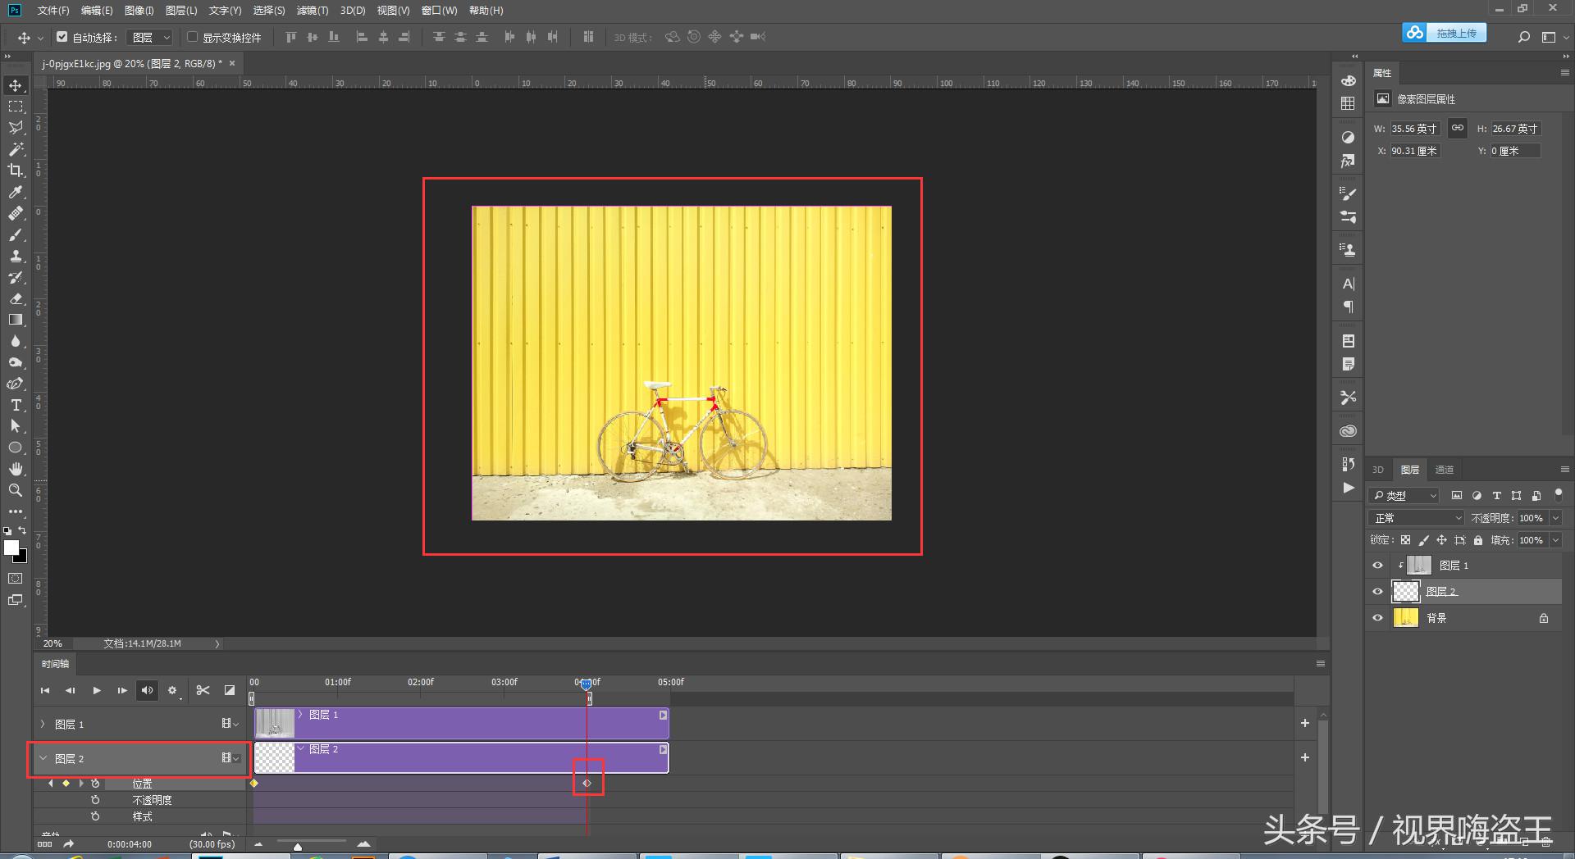Click the scissors split-at-playhead icon
The height and width of the screenshot is (859, 1575).
[x=203, y=690]
